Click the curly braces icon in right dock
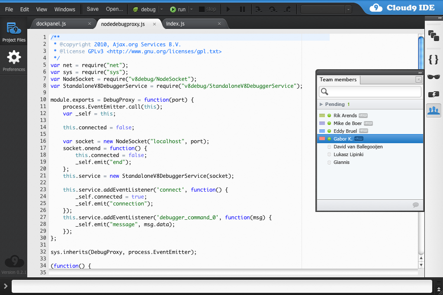 click(433, 60)
